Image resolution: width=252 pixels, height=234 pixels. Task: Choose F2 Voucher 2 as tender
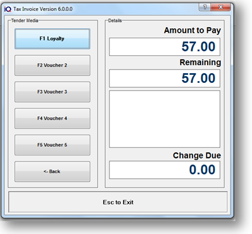point(52,65)
